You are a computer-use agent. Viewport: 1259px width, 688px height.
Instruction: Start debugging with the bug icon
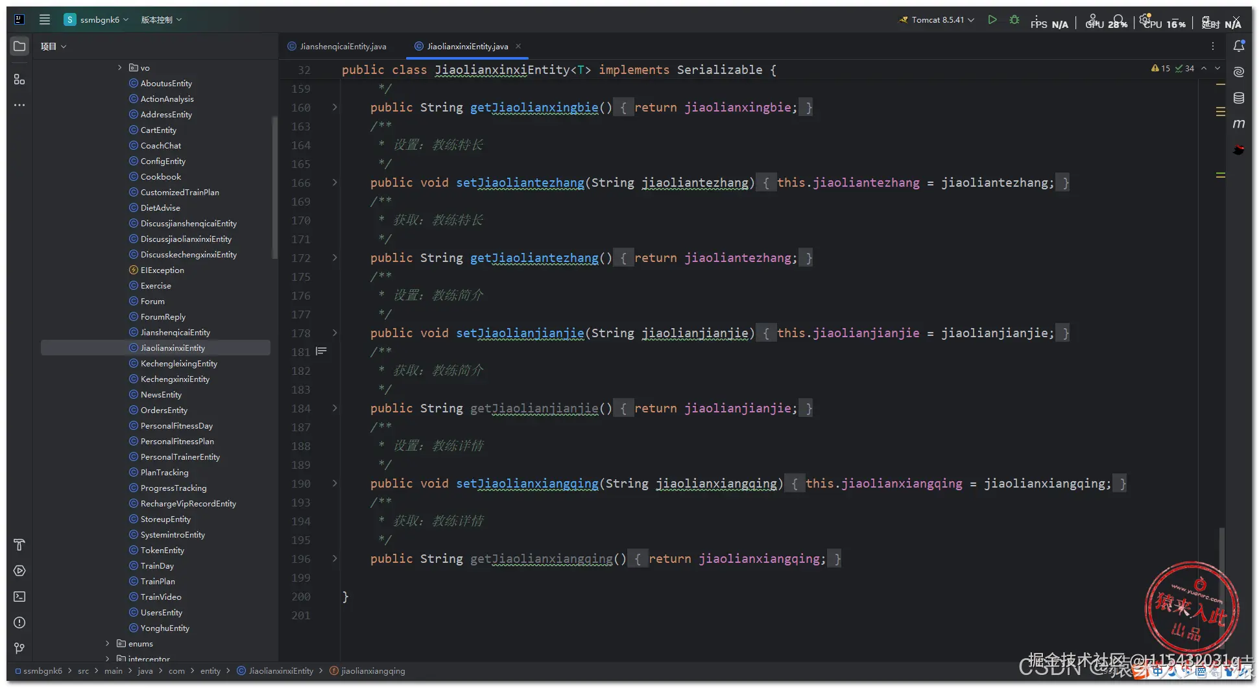(x=1014, y=20)
